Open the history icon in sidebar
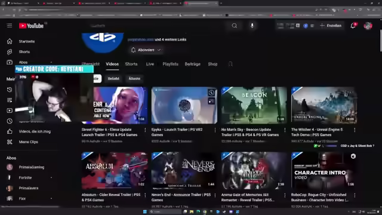382x215 pixels. pyautogui.click(x=10, y=90)
